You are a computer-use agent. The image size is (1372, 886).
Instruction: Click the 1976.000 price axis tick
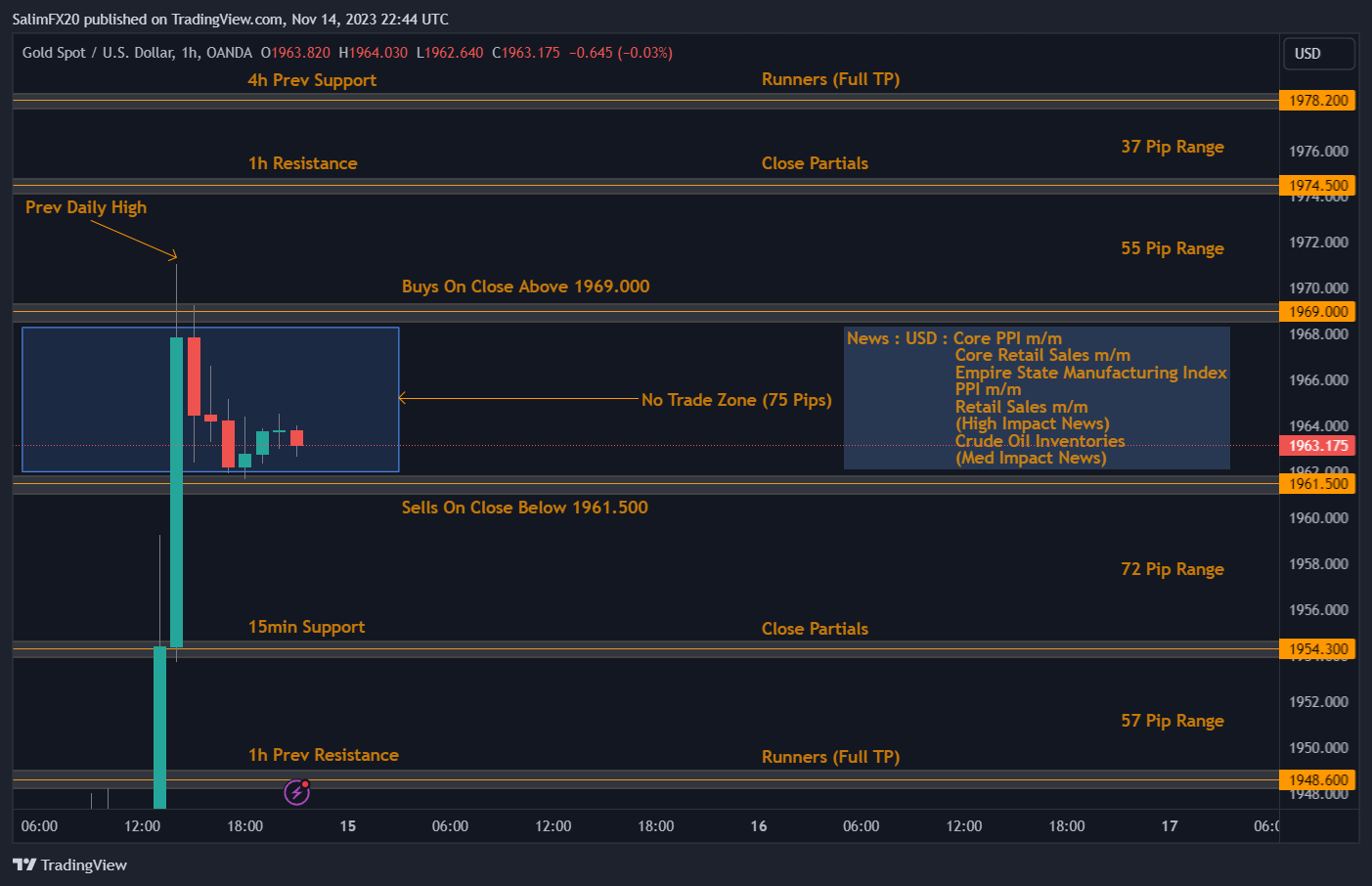(1318, 152)
